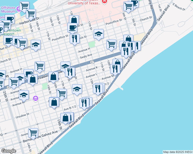193x154 pixels.
Task: Click the shopping cart marker beside the Offshore Museum
Action: coord(24,6)
